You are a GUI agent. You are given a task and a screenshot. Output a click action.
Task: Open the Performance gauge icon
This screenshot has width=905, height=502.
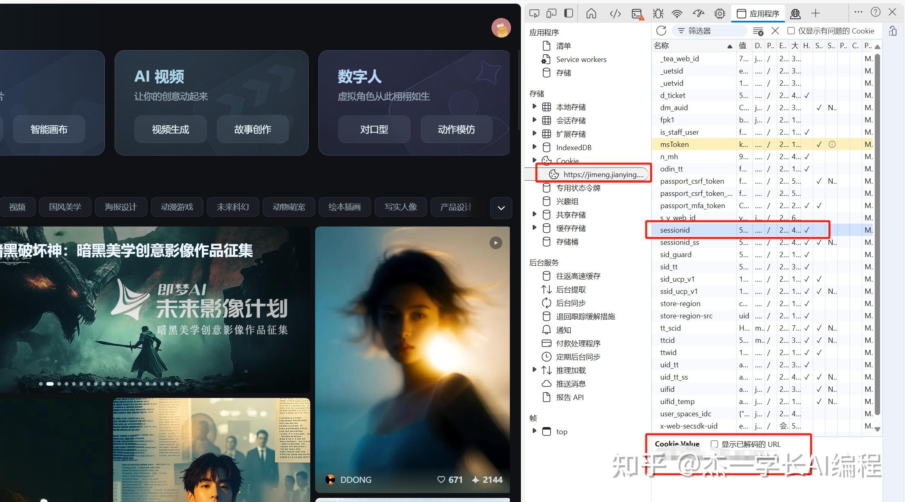pyautogui.click(x=698, y=14)
